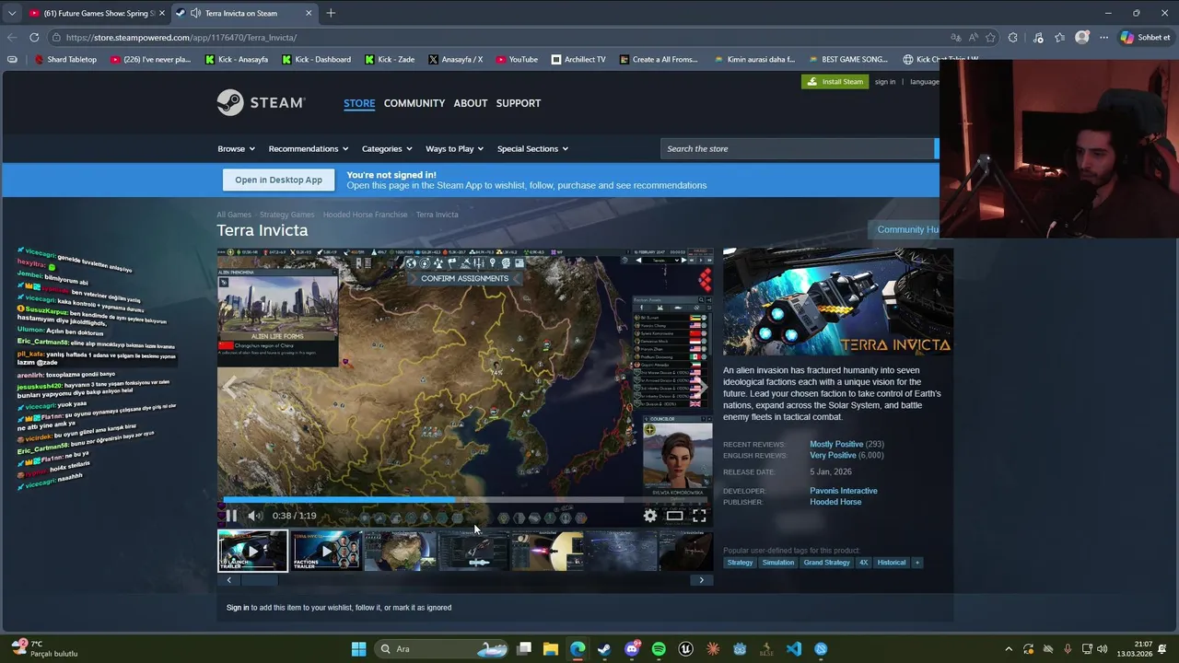Add page to favorites with the star icon

click(990, 38)
